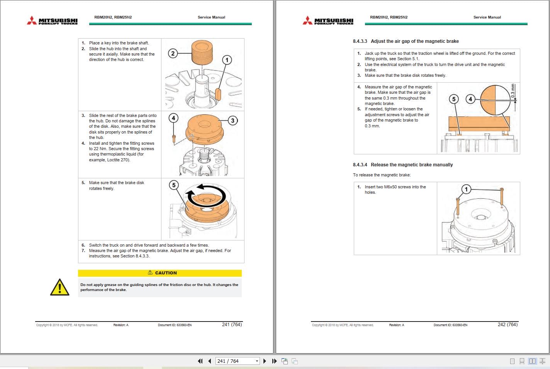This screenshot has height=369, width=550.
Task: Click the Mitsubishi logo on page 241
Action: [52, 20]
